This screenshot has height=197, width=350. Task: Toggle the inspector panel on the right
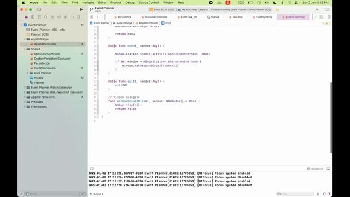pos(327,10)
